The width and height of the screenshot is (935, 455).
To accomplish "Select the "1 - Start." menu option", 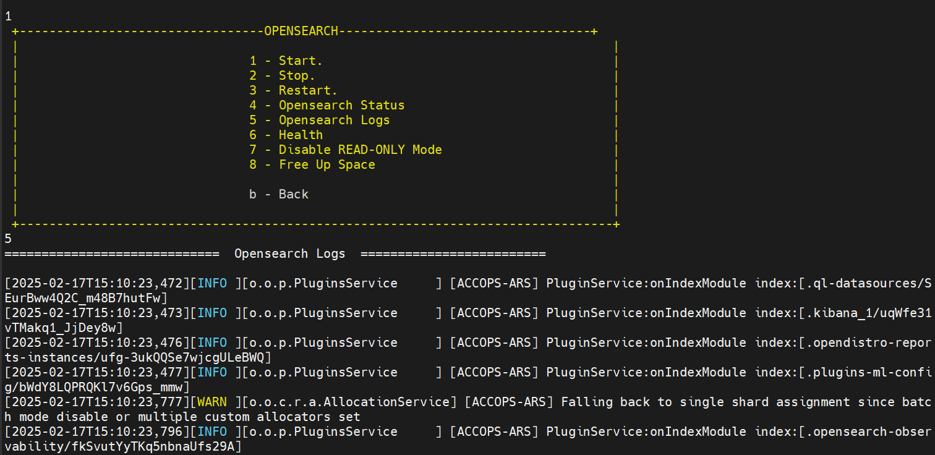I will (x=286, y=61).
